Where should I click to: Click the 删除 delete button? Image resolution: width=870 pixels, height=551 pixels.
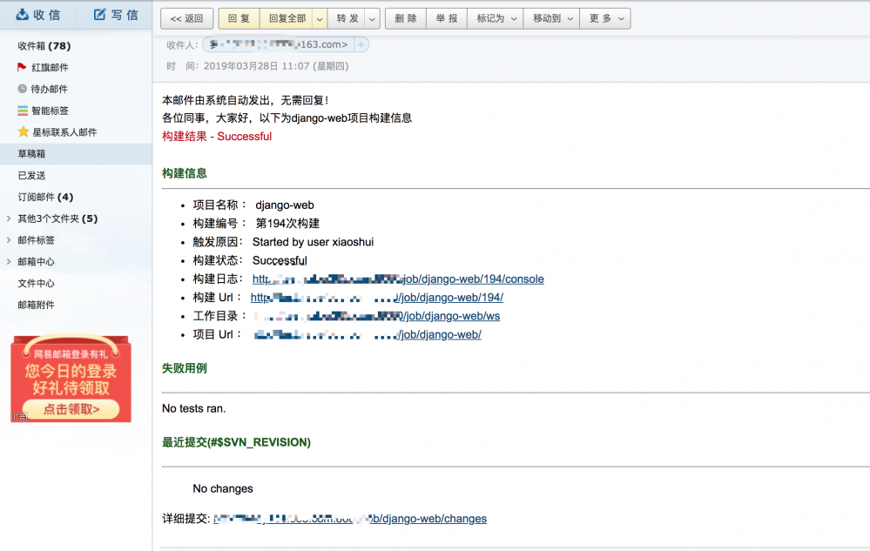(405, 17)
